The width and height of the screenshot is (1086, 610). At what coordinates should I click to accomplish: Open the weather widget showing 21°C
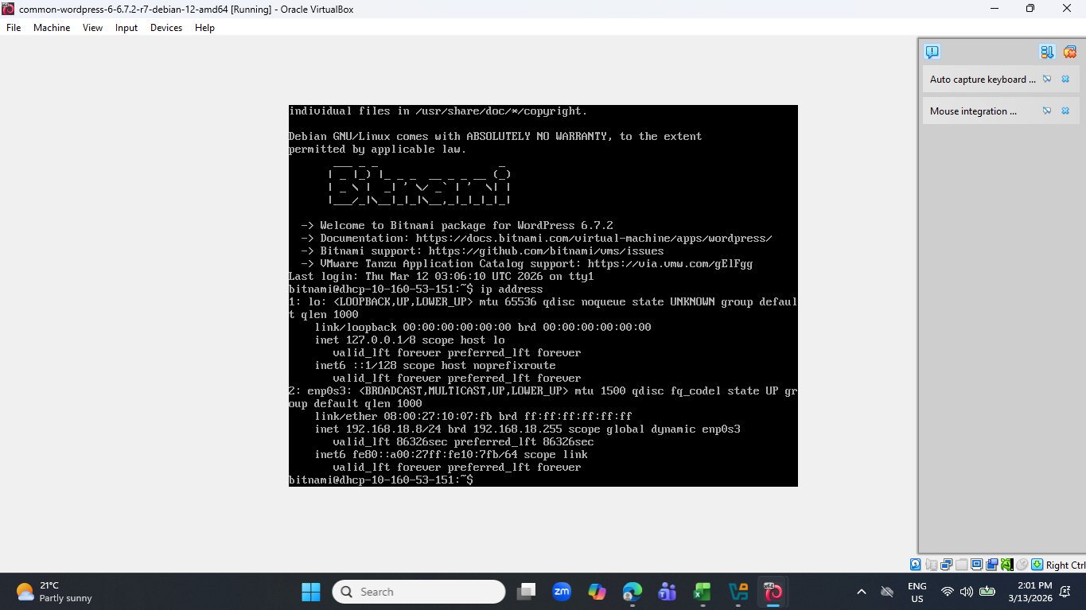click(x=55, y=592)
